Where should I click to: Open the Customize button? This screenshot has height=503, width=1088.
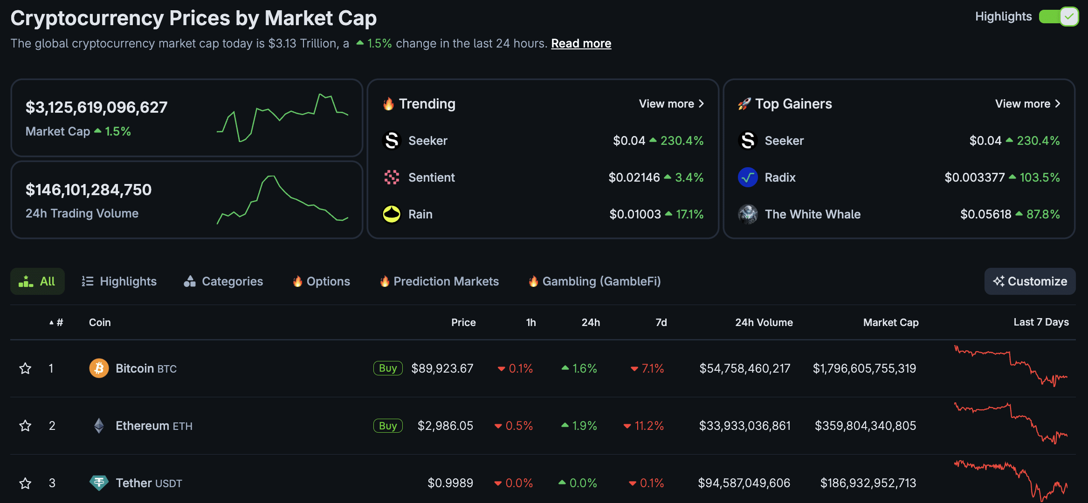pos(1030,281)
